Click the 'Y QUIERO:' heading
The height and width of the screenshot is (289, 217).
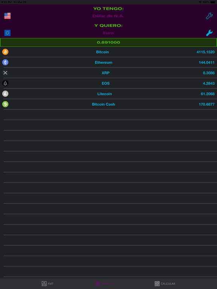click(x=108, y=26)
